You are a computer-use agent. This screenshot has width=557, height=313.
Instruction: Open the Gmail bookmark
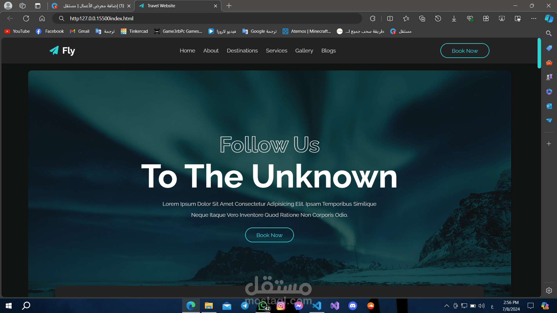click(x=79, y=31)
